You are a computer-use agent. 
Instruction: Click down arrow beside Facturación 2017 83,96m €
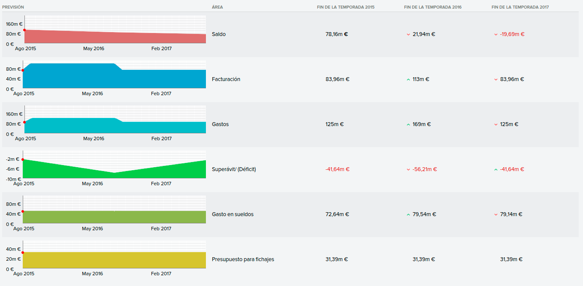496,79
